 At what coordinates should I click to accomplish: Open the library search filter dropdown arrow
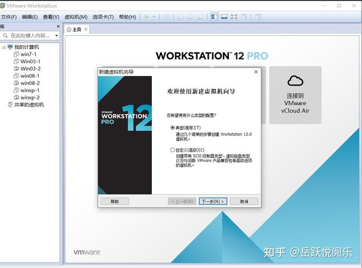(x=56, y=35)
